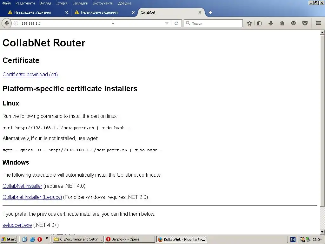325x244 pixels.
Task: Click the scrollbar up arrow
Action: [322, 32]
